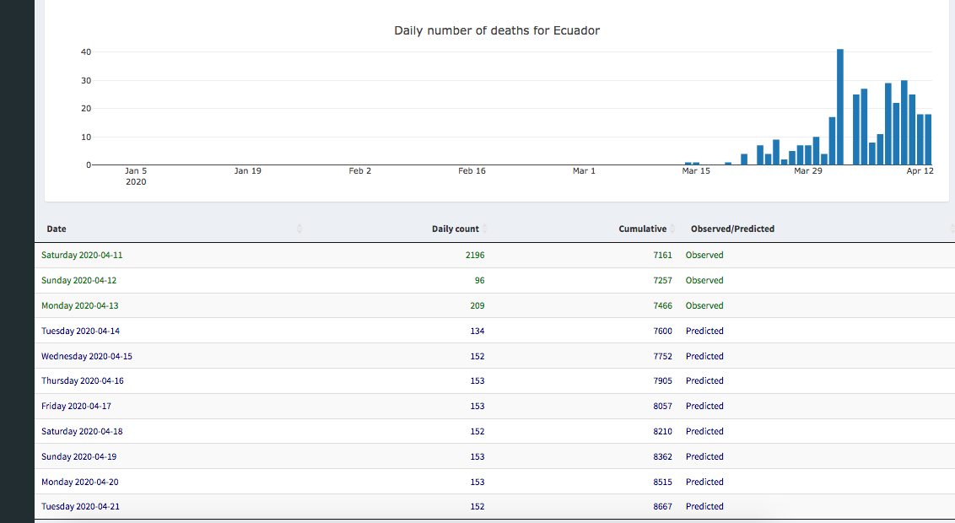Sort table by Date column header text

[x=57, y=229]
